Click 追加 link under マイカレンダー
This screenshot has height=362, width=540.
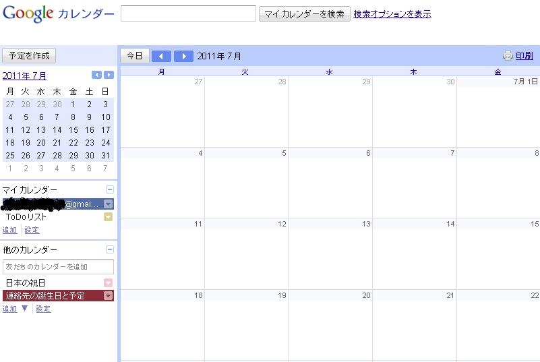point(9,230)
